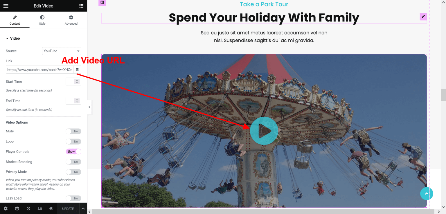The height and width of the screenshot is (214, 446).
Task: Collapse the Video section arrow
Action: (x=7, y=38)
